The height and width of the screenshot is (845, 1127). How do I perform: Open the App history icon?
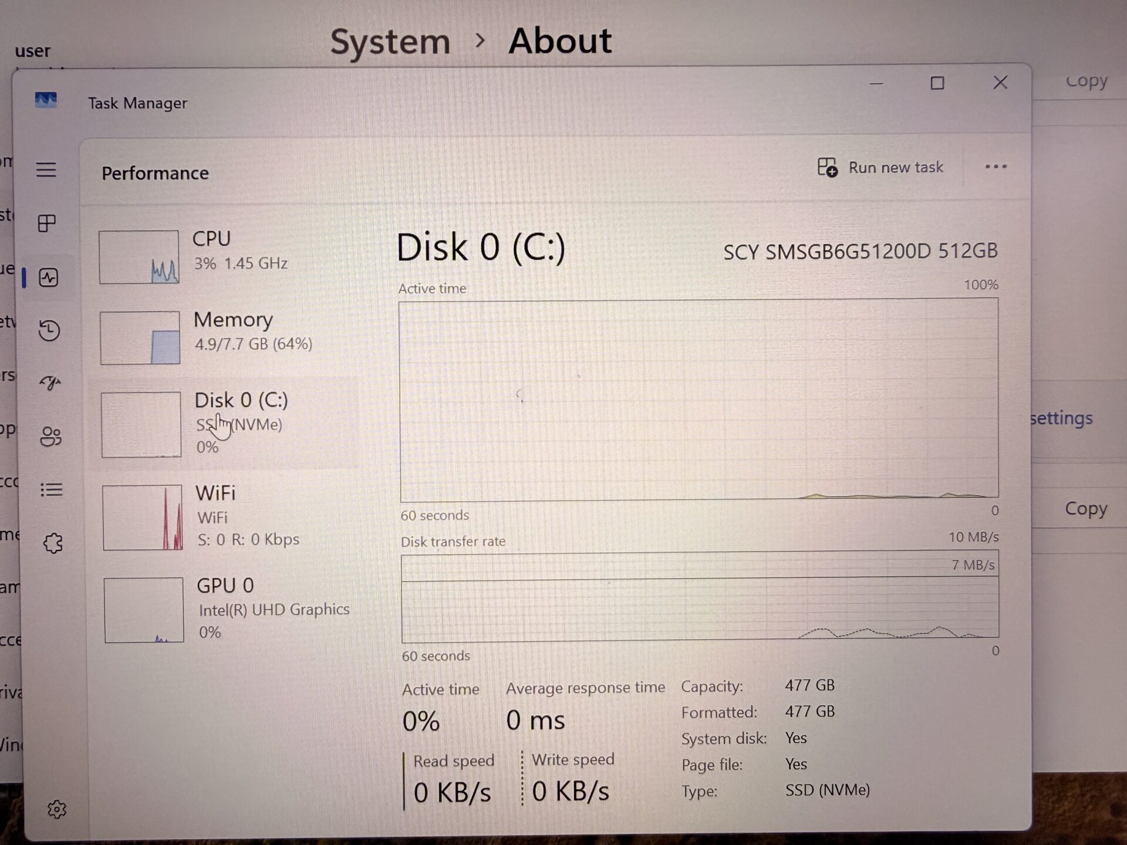49,330
